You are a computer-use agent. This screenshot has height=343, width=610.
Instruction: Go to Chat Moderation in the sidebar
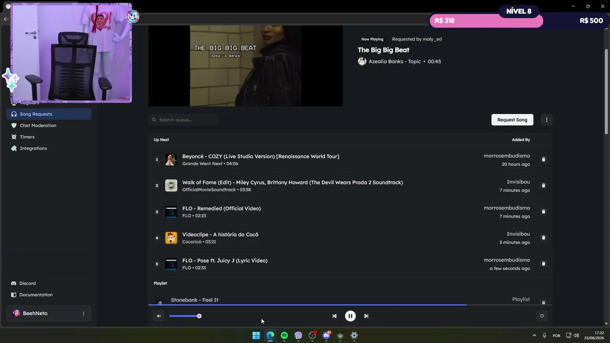(49, 125)
